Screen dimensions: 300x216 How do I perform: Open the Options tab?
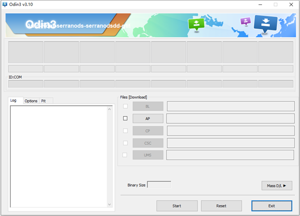click(x=31, y=101)
